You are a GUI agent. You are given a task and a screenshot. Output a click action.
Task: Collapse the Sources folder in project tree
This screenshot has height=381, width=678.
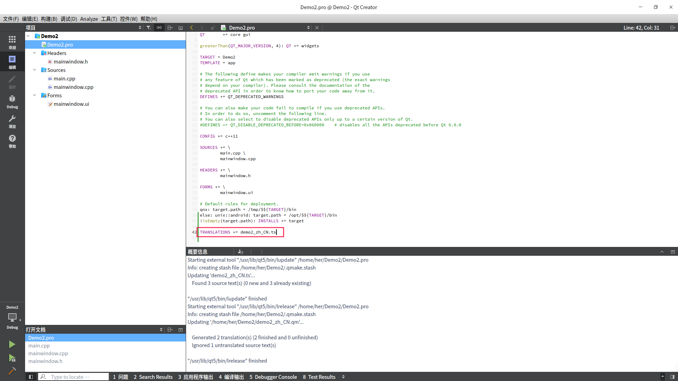(x=34, y=70)
